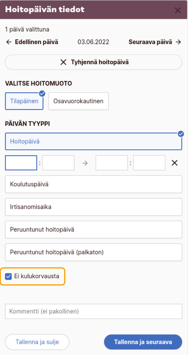Image resolution: width=188 pixels, height=355 pixels.
Task: Select Osavuorokautinen care form
Action: coord(78,101)
